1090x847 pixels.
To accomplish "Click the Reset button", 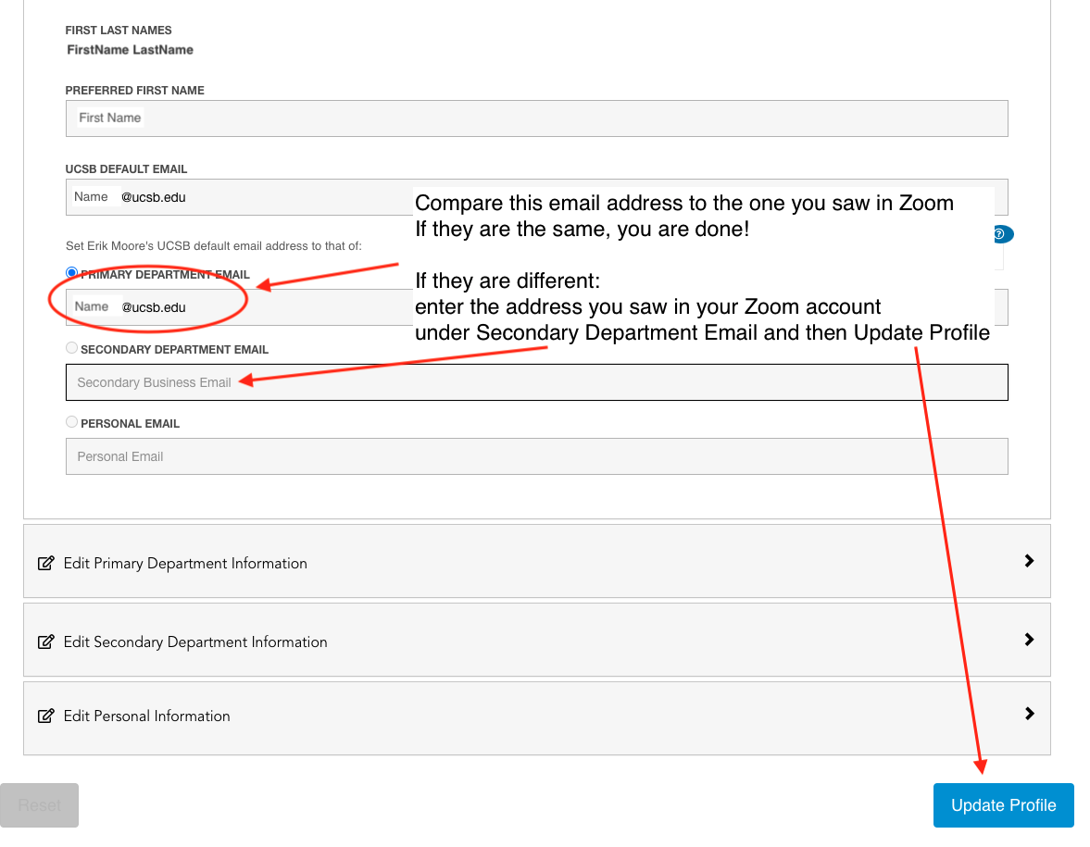I will pyautogui.click(x=39, y=805).
